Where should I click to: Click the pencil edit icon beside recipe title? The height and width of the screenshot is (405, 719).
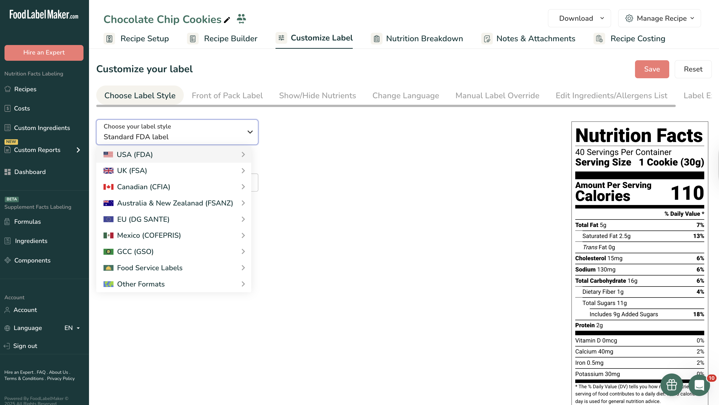pos(227,20)
